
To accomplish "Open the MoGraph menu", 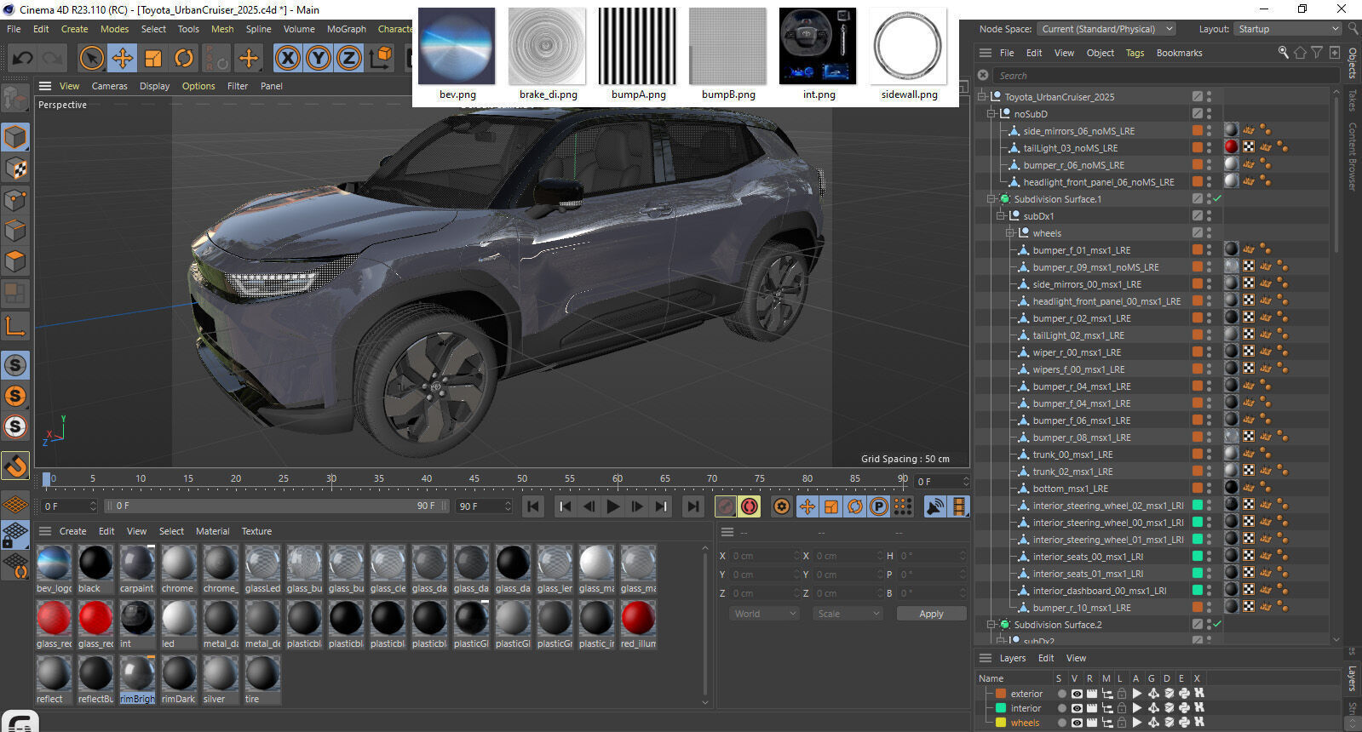I will [347, 29].
